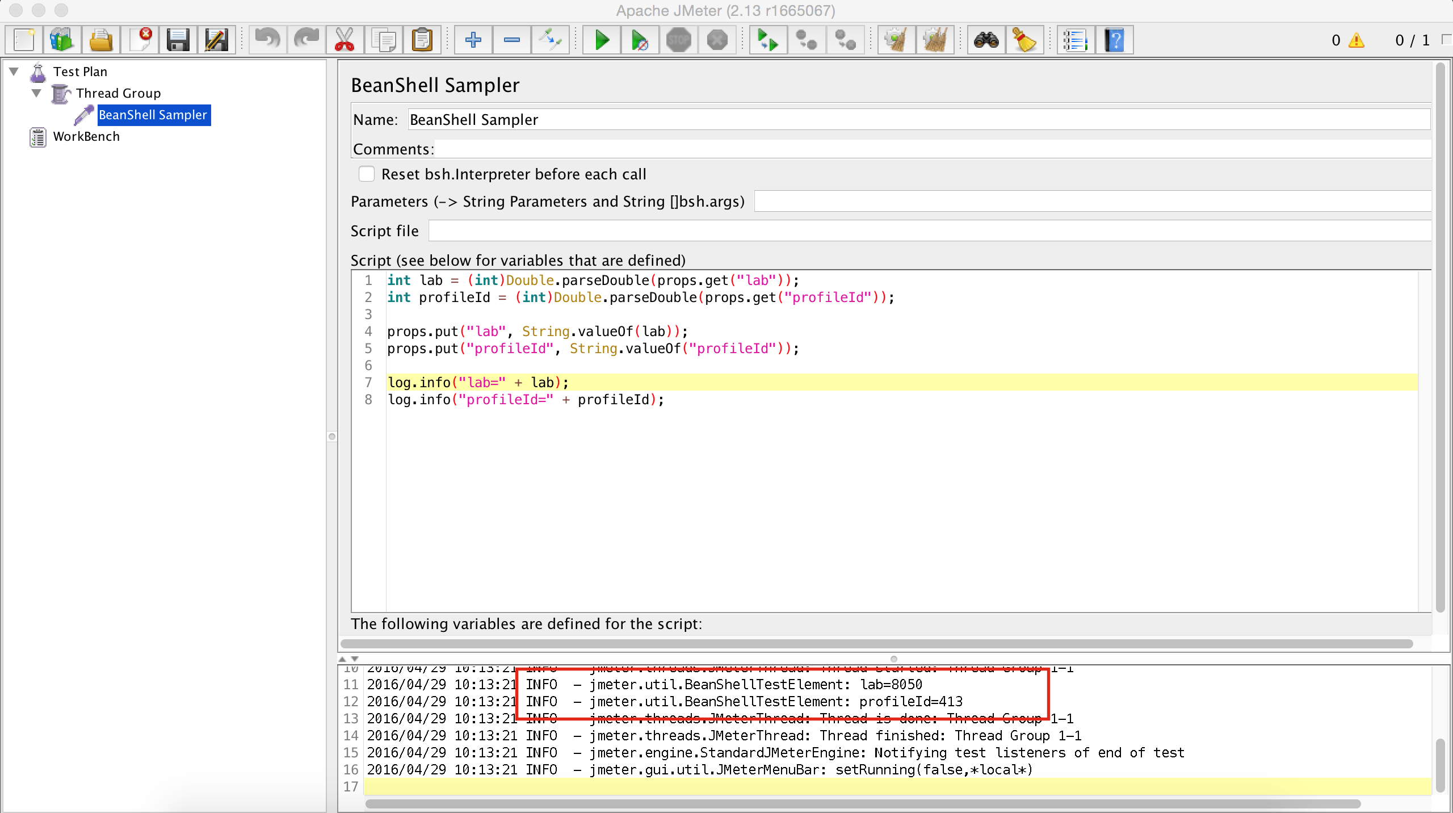The height and width of the screenshot is (813, 1453).
Task: Click the Clear All results brooms icon
Action: [935, 40]
